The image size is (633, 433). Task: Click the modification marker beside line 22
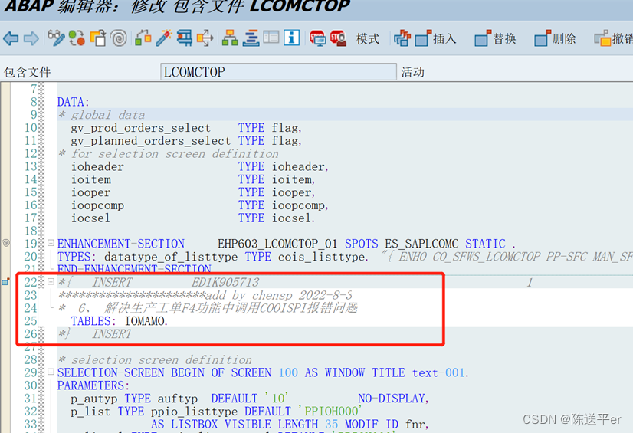[5, 282]
